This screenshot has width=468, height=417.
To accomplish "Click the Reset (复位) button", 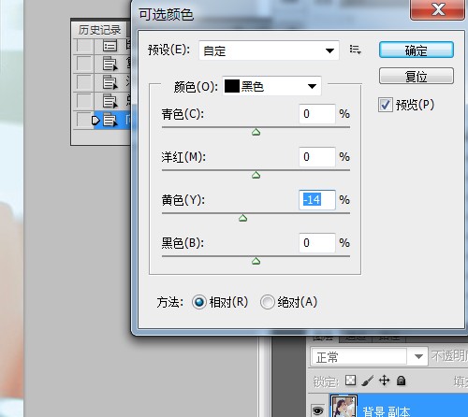I will point(417,76).
